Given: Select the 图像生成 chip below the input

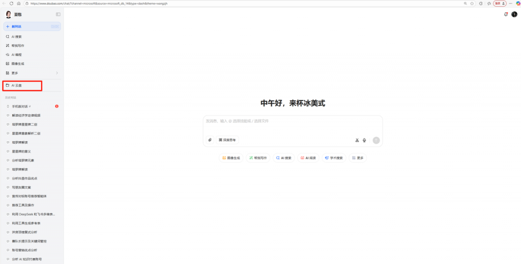Looking at the screenshot, I should coord(231,158).
